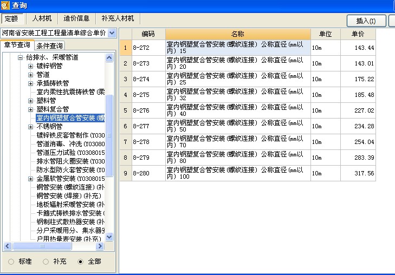The height and width of the screenshot is (275, 395).
Task: Click the 查询 window title icon
Action: pyautogui.click(x=5, y=5)
